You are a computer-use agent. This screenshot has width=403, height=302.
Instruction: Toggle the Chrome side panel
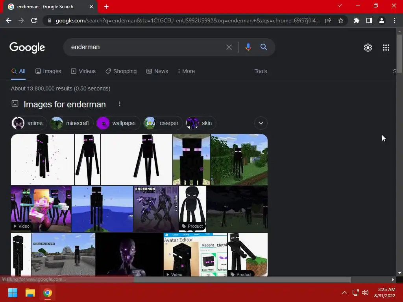coord(369,20)
